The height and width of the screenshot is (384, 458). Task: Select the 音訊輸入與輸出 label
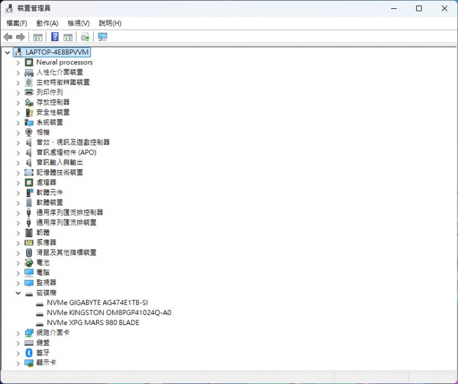coord(60,163)
